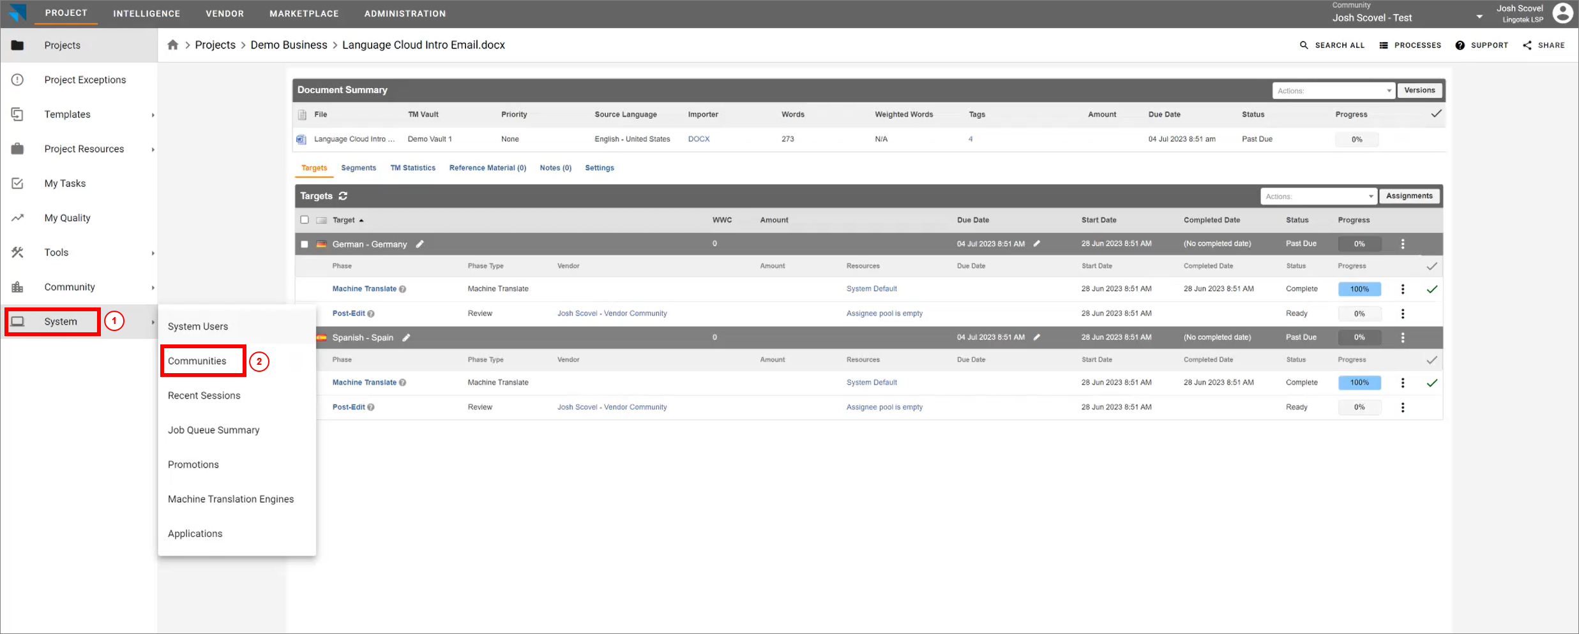Expand the Templates submenu

click(153, 115)
